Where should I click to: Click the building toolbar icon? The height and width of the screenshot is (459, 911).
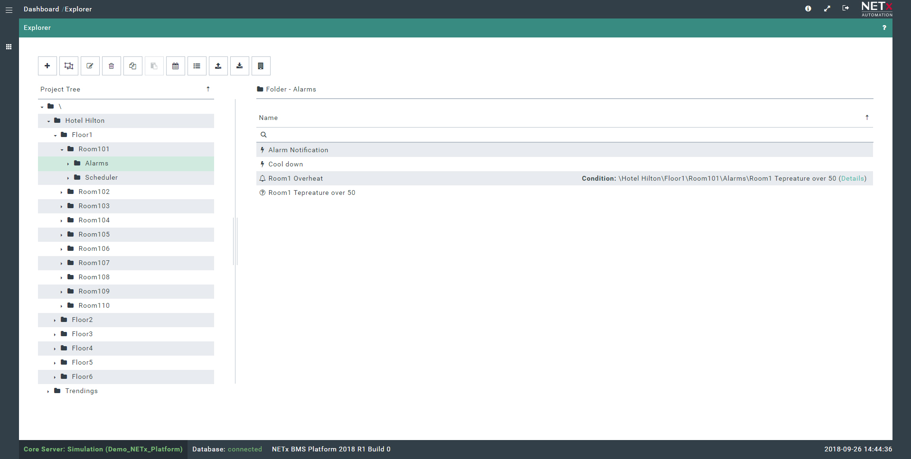(261, 66)
